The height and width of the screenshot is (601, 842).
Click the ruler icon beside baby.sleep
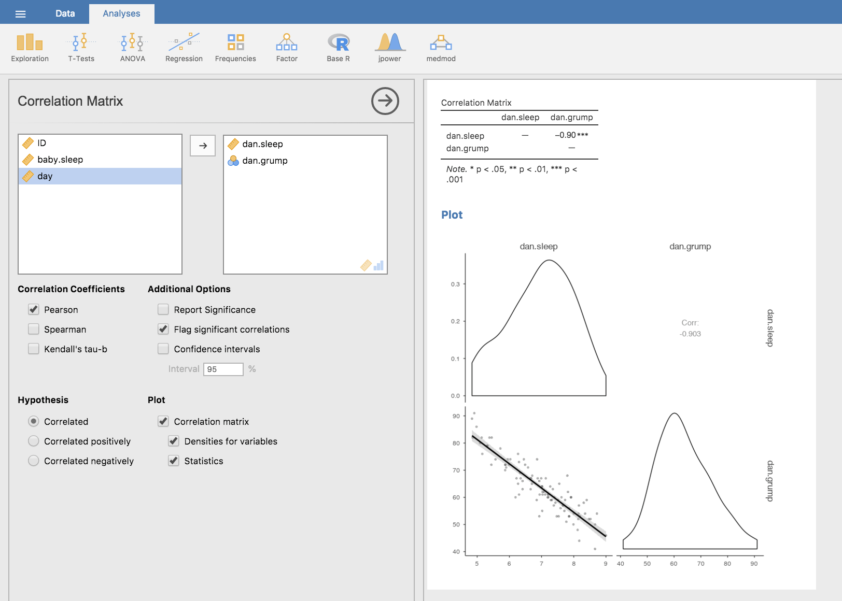pos(28,160)
